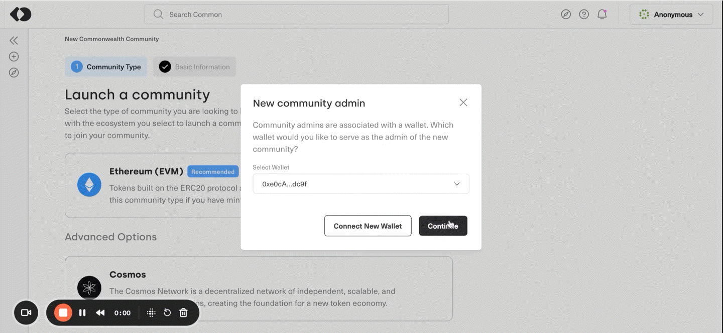Select the Community Type step tab
Image resolution: width=723 pixels, height=333 pixels.
point(106,67)
